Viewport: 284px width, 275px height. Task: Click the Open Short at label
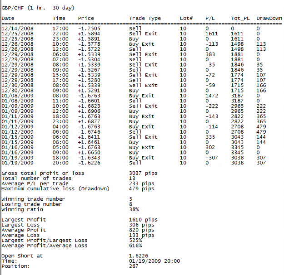click(x=22, y=256)
